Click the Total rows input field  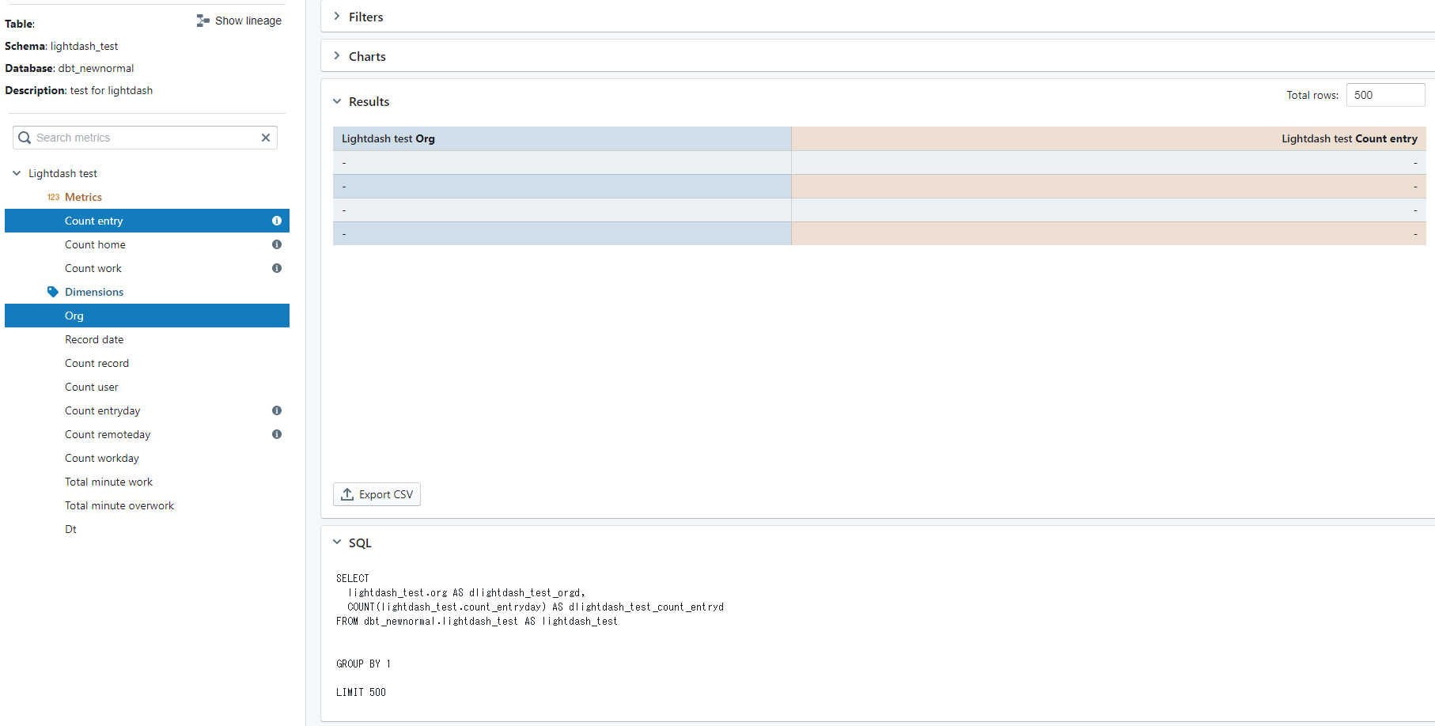point(1385,94)
